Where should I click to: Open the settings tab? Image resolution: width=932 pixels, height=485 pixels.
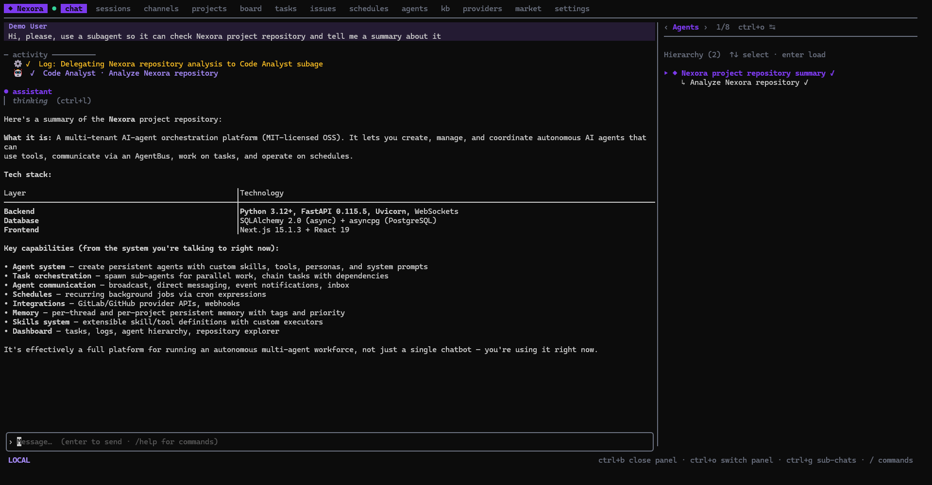point(572,9)
